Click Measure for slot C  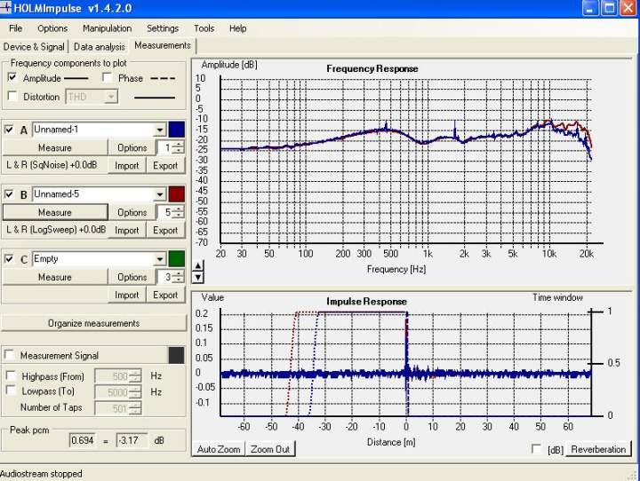coord(55,277)
